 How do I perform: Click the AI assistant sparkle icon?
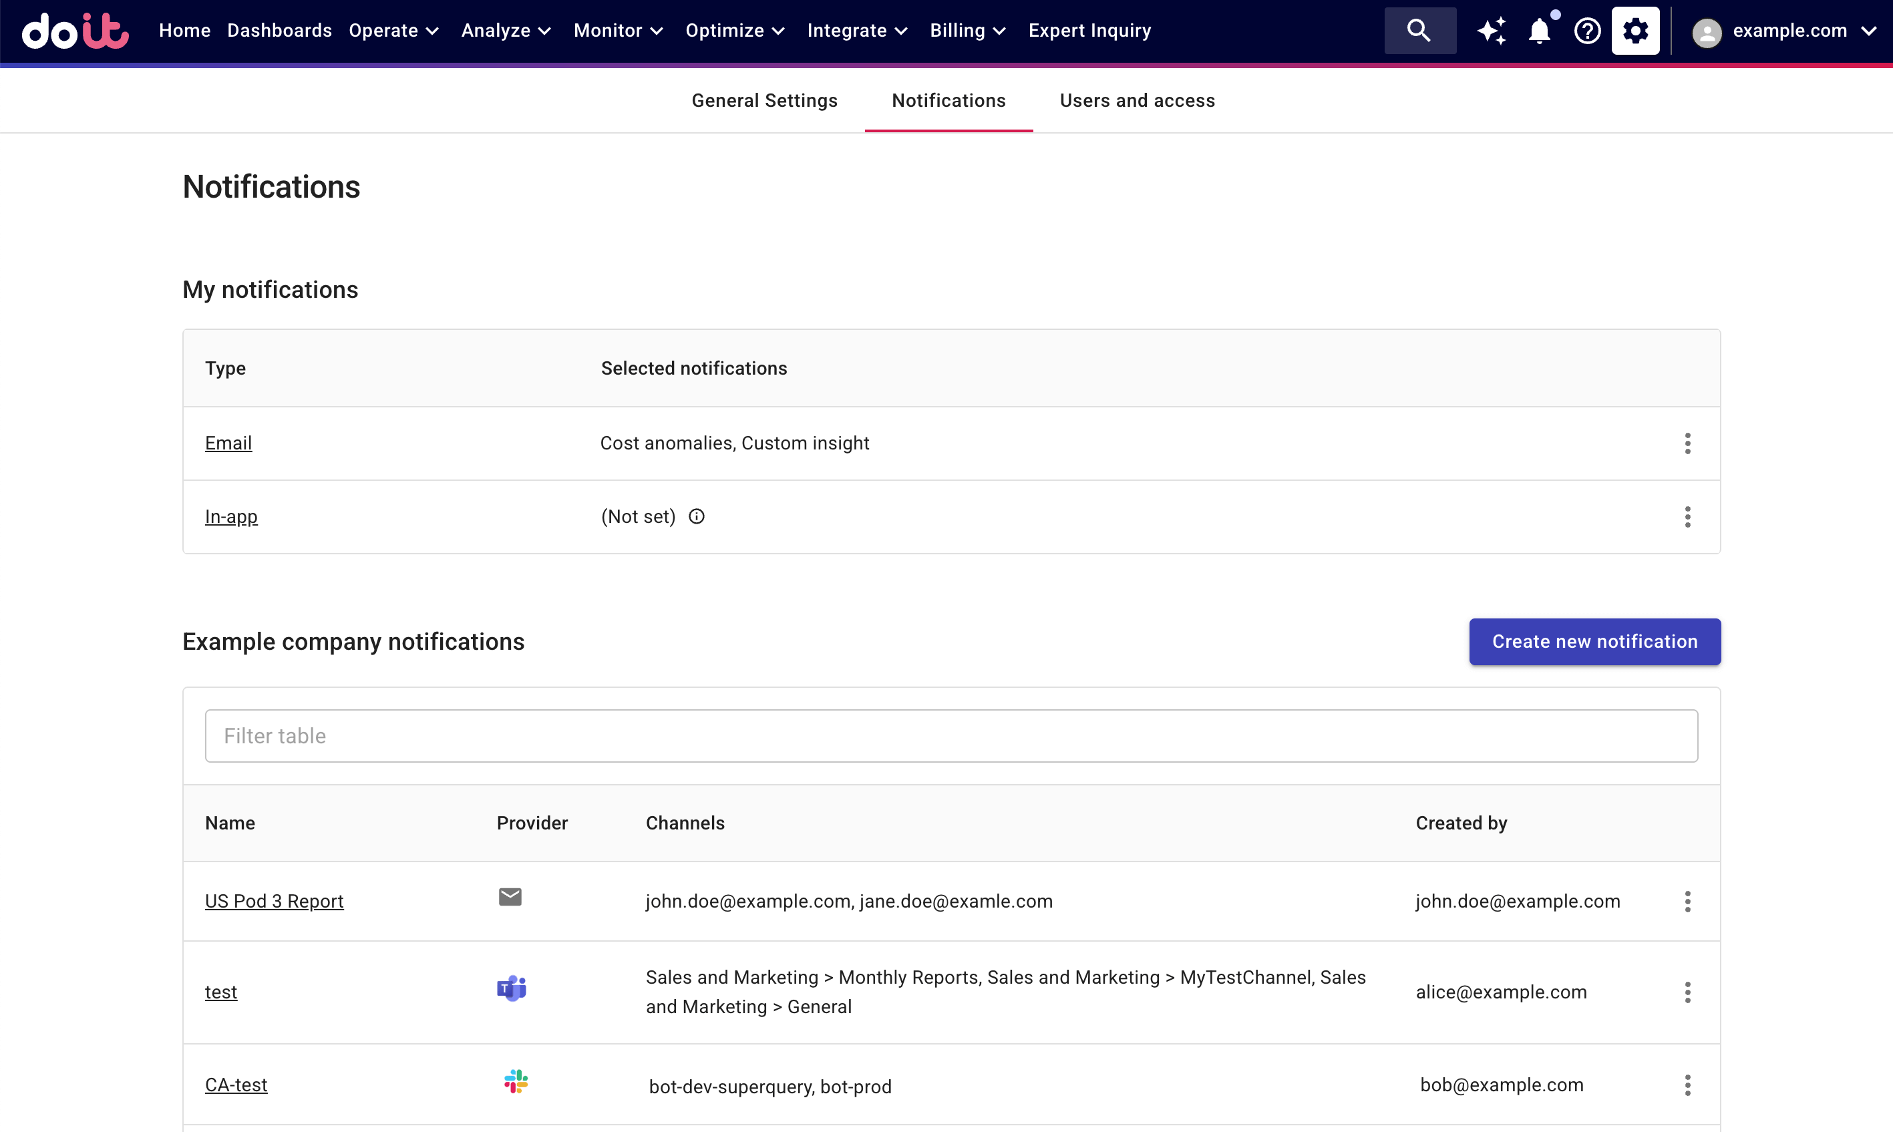click(1492, 31)
